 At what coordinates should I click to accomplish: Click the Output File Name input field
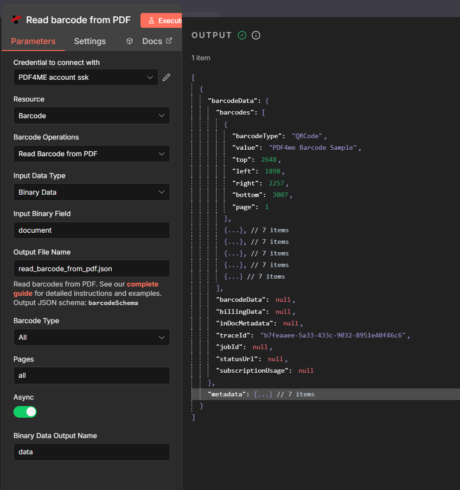91,268
